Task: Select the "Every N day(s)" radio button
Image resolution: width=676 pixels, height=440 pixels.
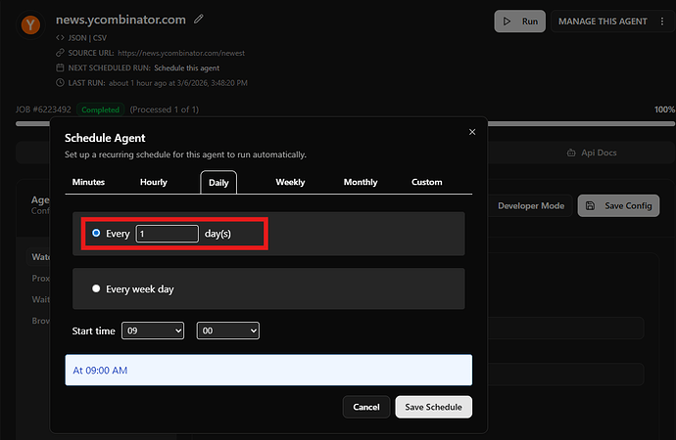Action: [96, 234]
